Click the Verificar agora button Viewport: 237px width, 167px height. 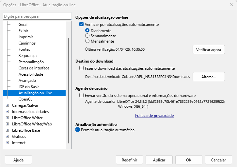click(209, 49)
